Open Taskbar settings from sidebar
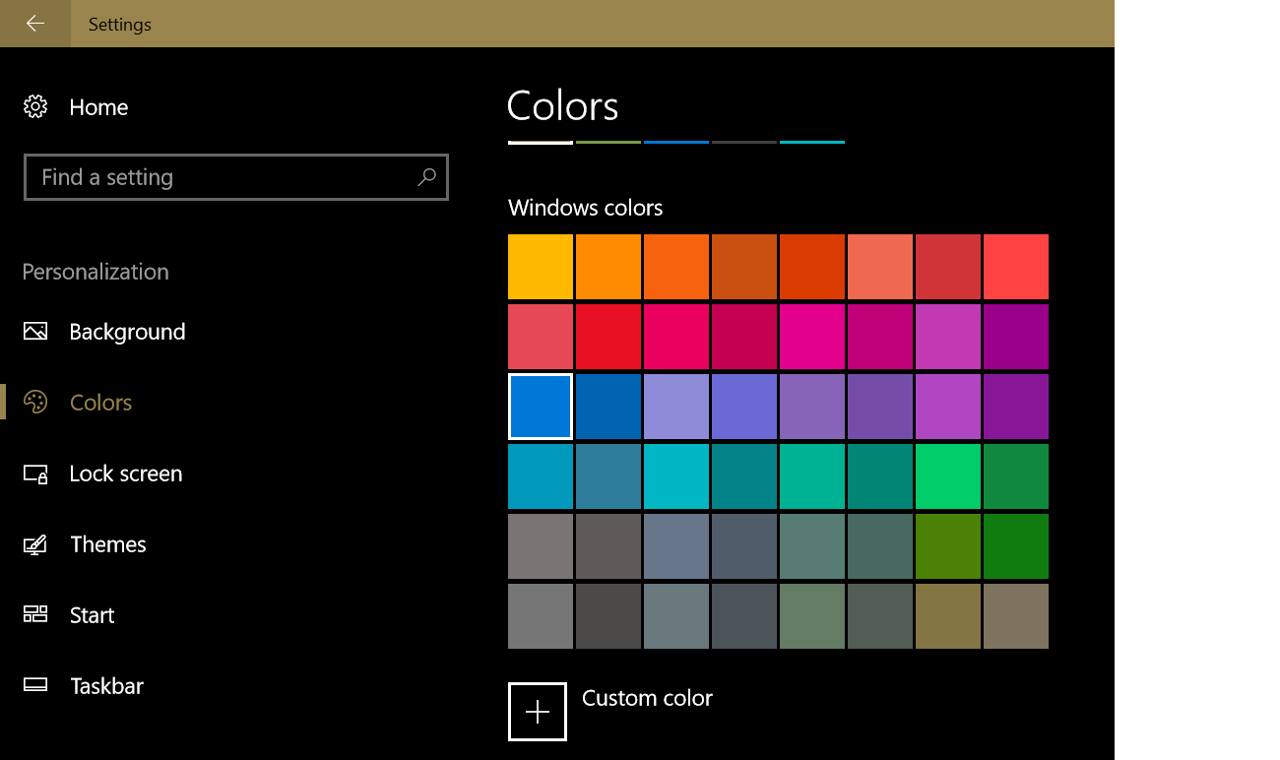The height and width of the screenshot is (760, 1280). click(105, 685)
